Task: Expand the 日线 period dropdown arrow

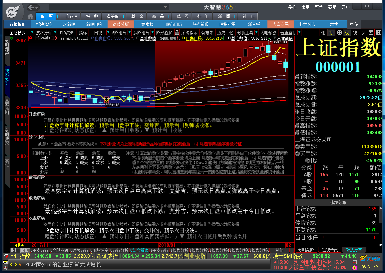Action: click(108, 32)
